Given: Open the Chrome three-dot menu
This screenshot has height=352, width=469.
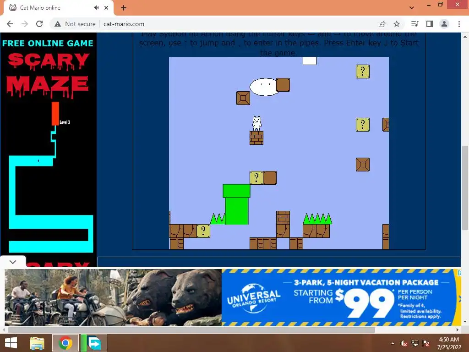Looking at the screenshot, I should click(459, 24).
